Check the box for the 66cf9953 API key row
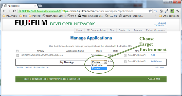This screenshot has height=96, width=182. click(17, 56)
